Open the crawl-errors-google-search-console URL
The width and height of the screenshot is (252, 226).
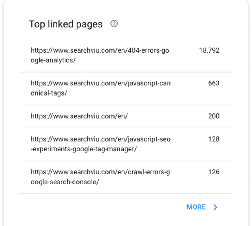point(100,172)
